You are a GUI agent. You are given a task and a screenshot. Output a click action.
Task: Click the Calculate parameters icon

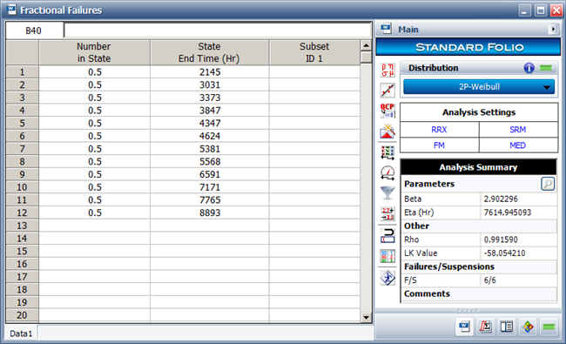[x=387, y=70]
